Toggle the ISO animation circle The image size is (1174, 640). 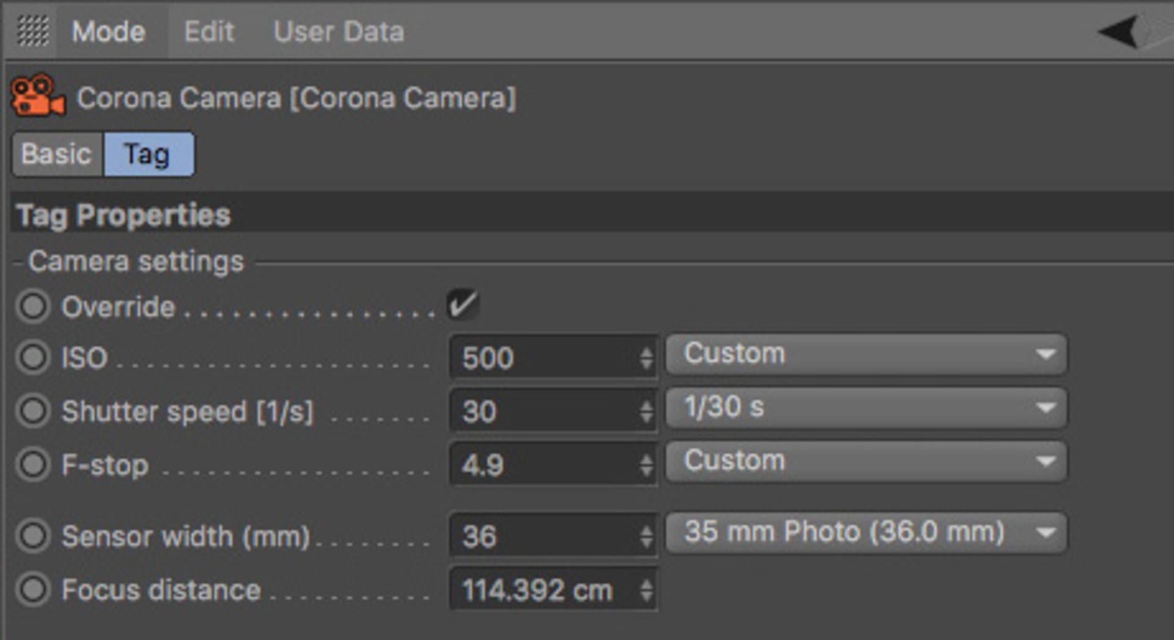(32, 357)
